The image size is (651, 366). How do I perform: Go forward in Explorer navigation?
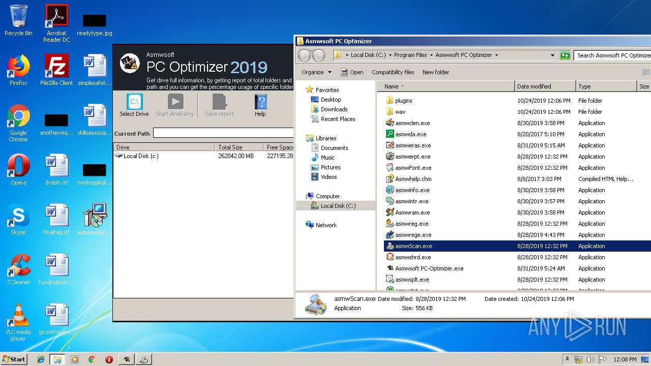[x=318, y=55]
